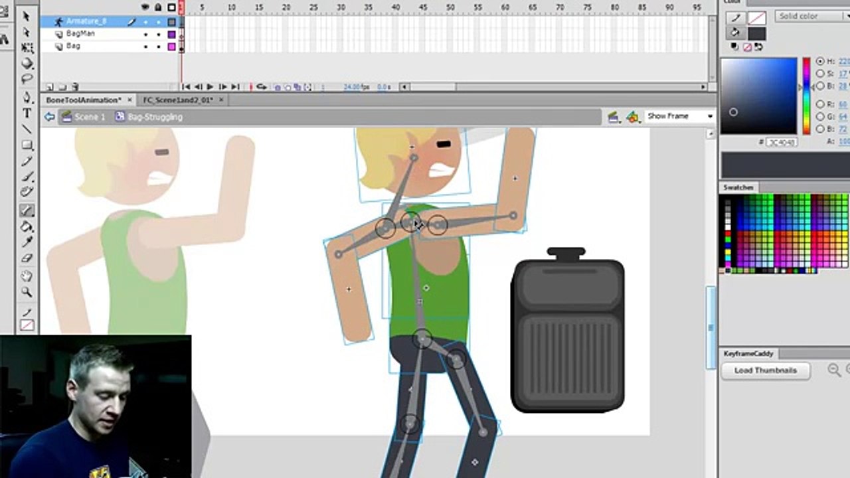Select the Armature_8 layer
Image resolution: width=850 pixels, height=478 pixels.
[85, 21]
